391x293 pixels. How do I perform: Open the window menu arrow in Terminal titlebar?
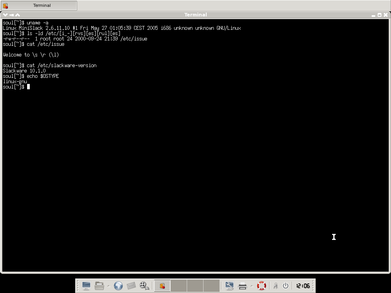point(5,15)
